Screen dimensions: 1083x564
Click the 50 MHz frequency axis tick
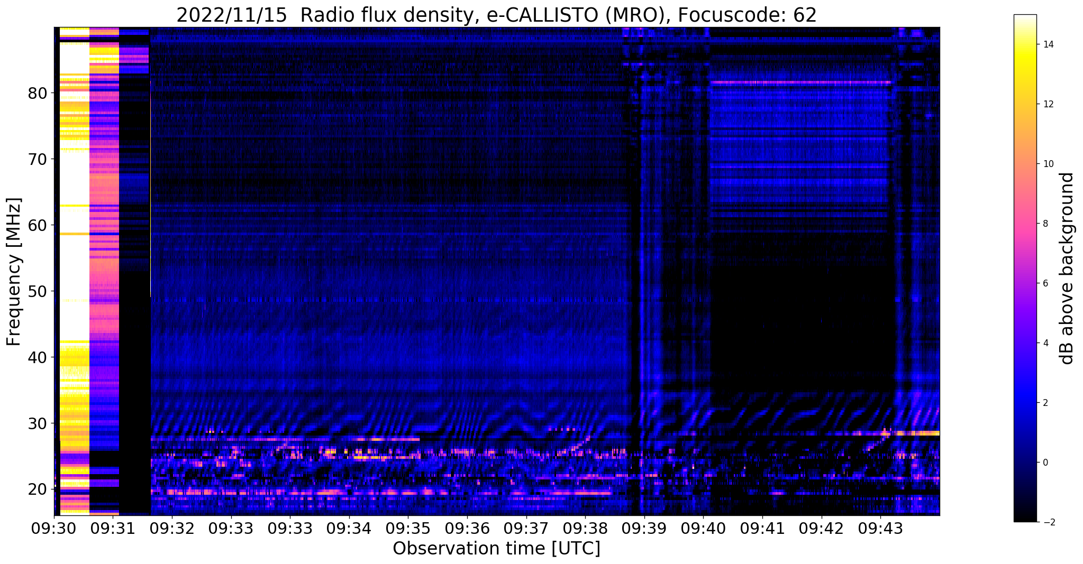click(x=37, y=291)
